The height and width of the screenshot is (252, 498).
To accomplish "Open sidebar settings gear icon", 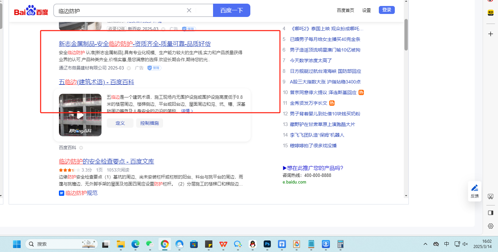I will click(490, 226).
